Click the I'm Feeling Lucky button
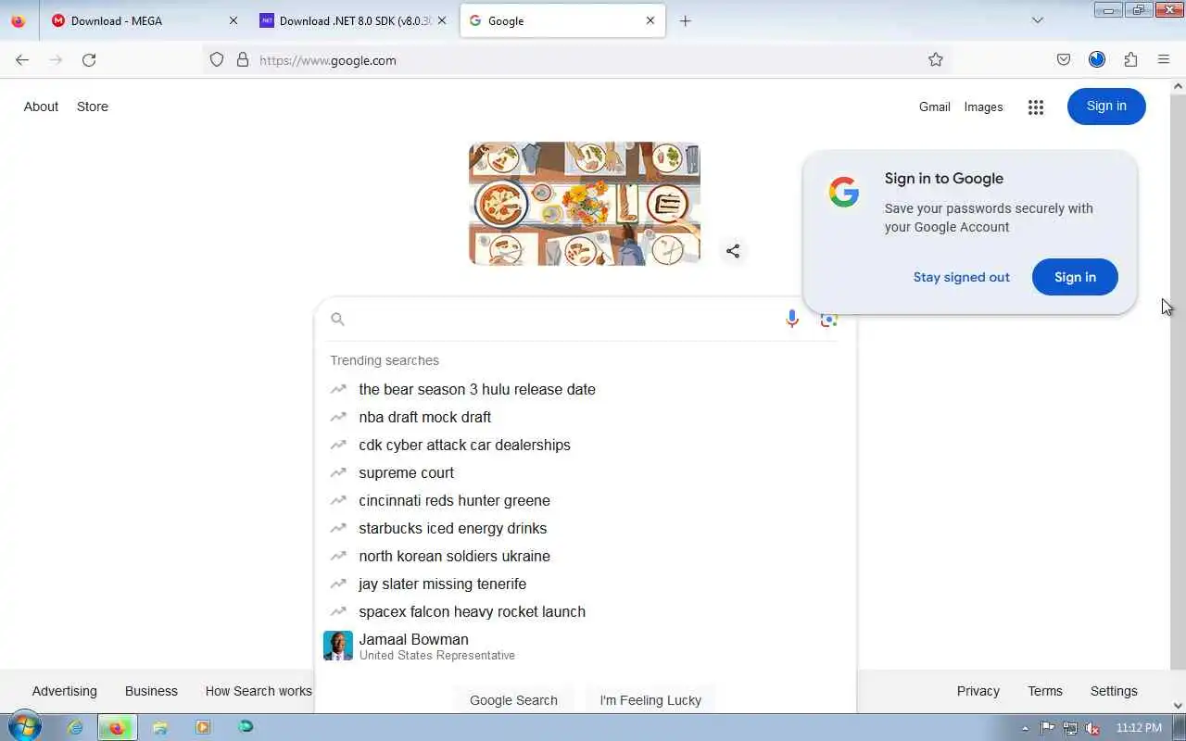 click(x=650, y=700)
